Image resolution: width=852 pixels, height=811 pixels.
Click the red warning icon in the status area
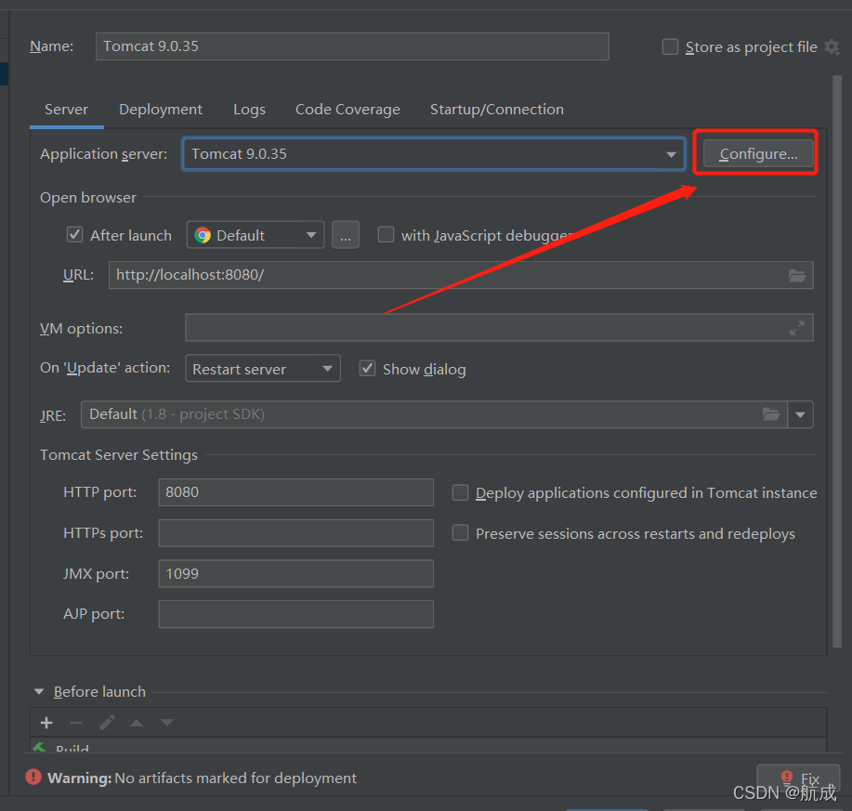[33, 777]
